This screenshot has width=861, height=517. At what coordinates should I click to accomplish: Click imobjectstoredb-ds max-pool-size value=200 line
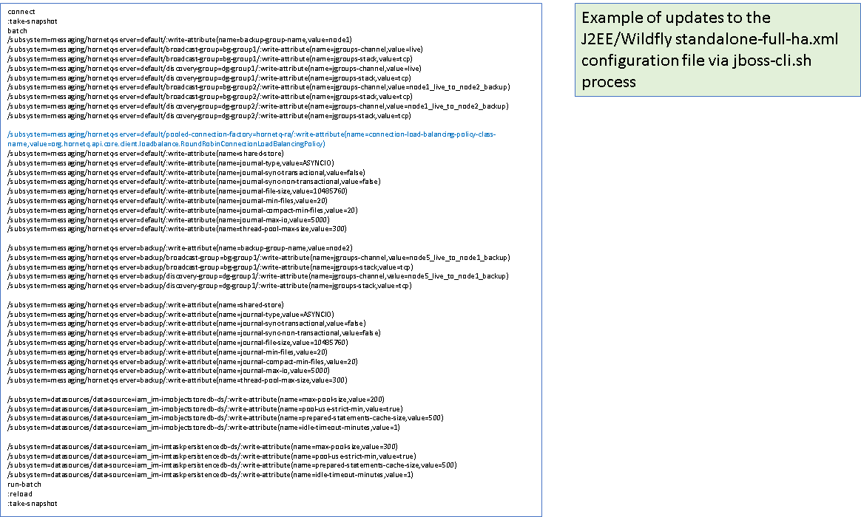click(x=196, y=400)
